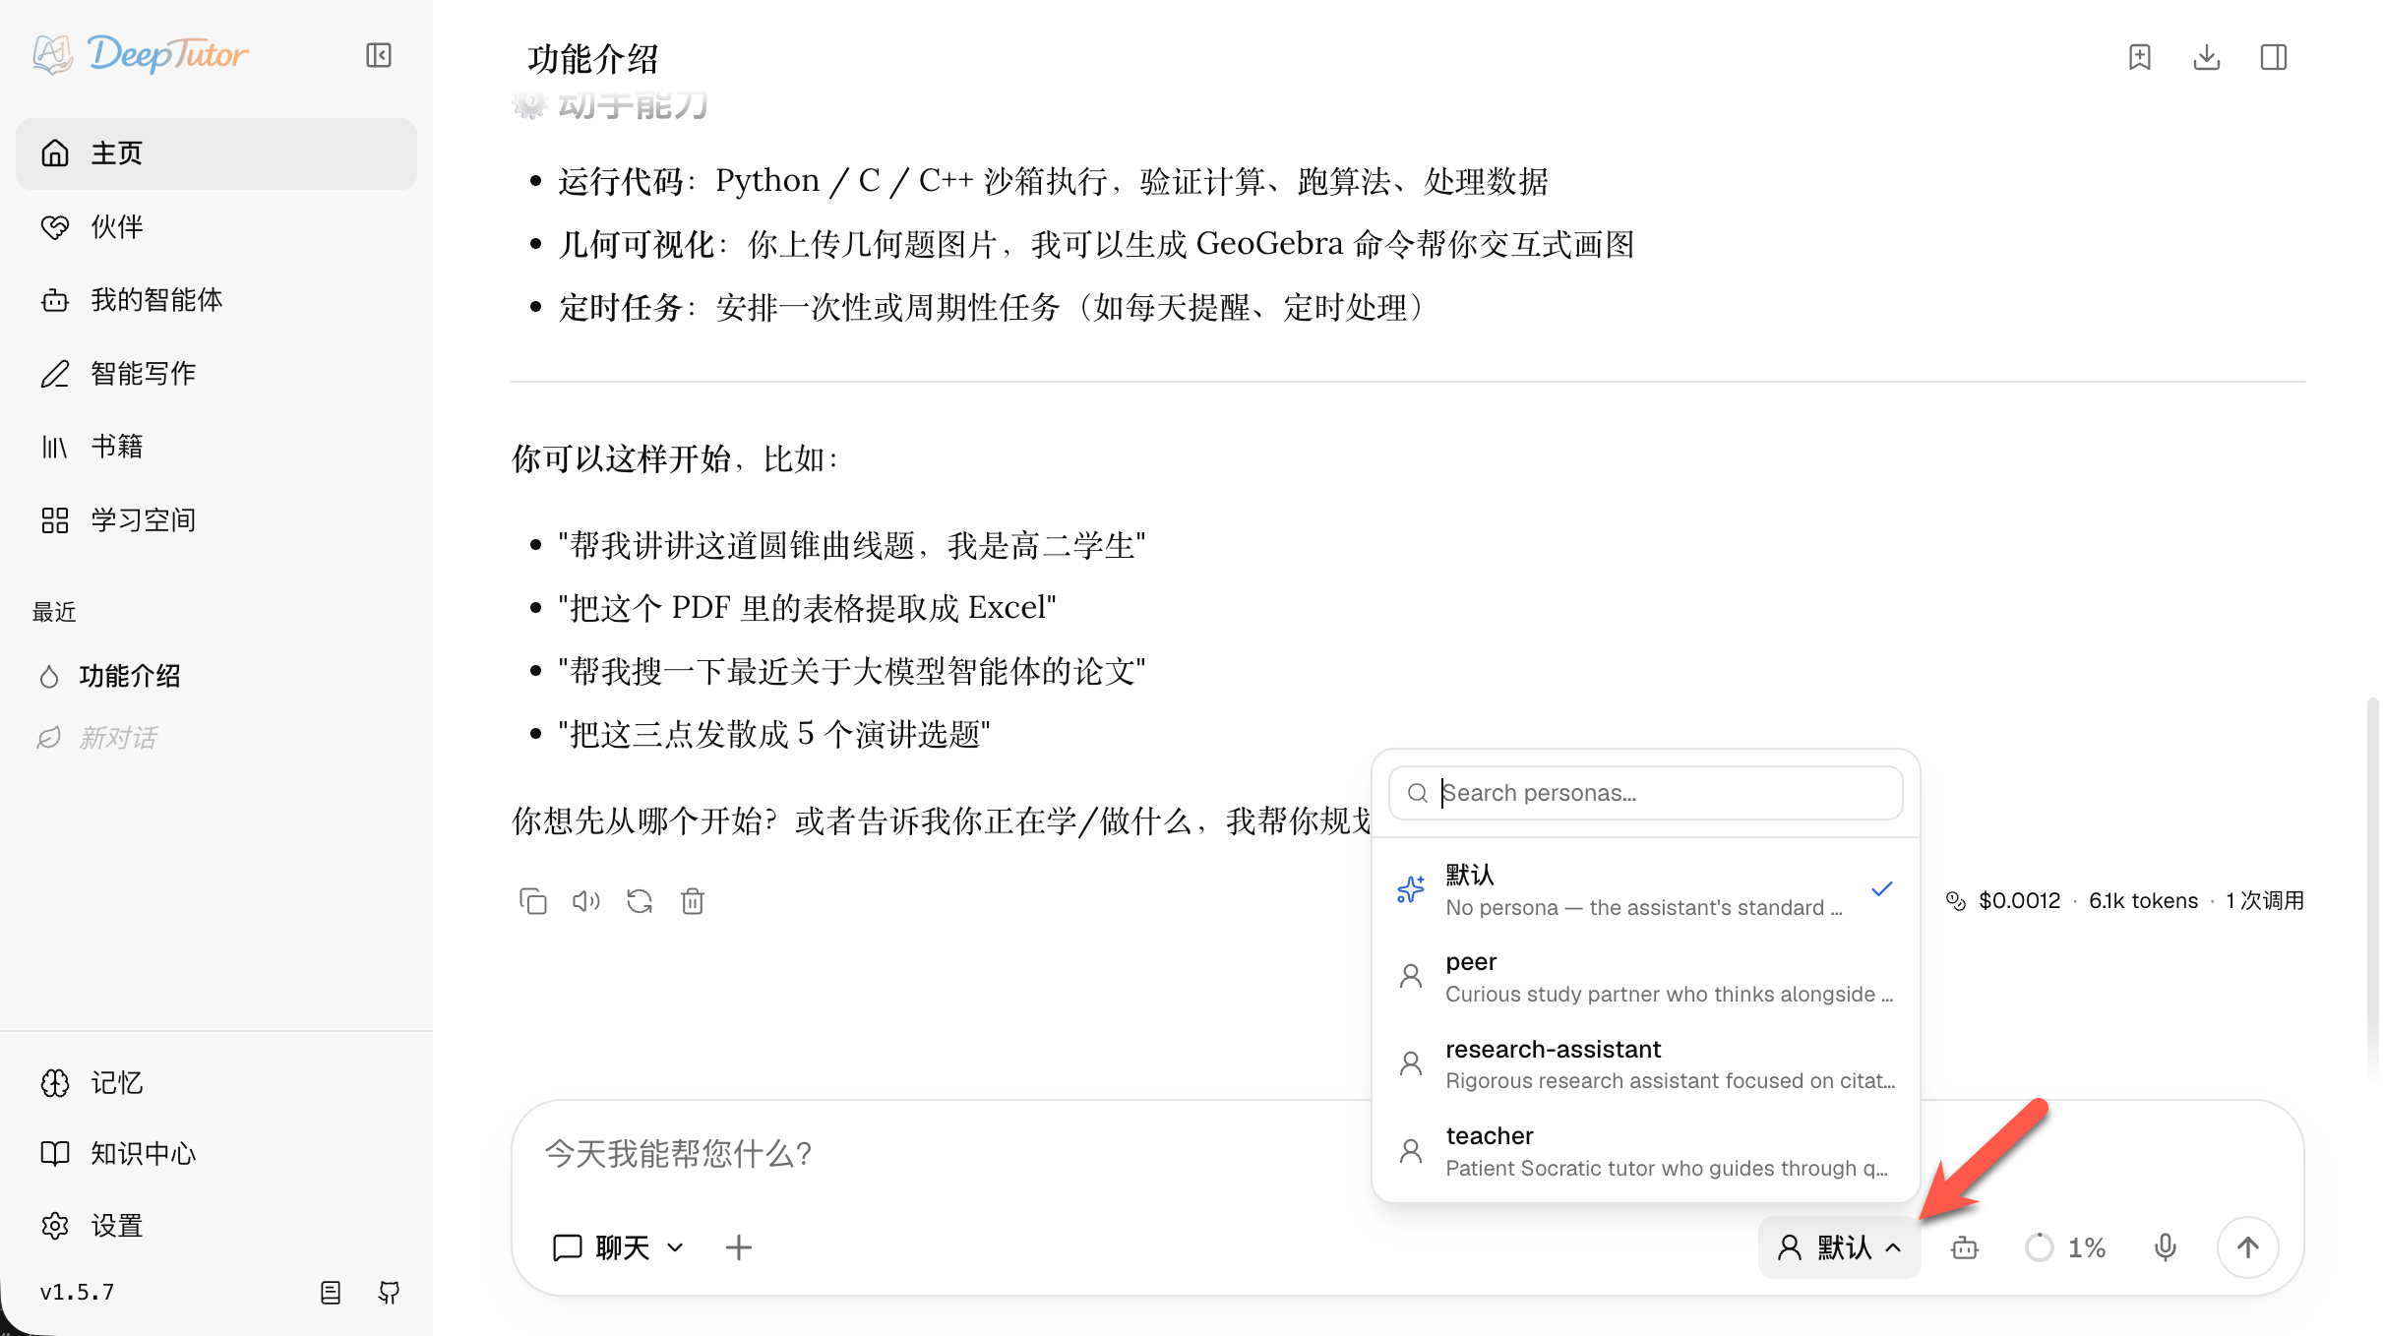Open documentation icon near version
Screen dimensions: 2383x1336
(331, 1292)
